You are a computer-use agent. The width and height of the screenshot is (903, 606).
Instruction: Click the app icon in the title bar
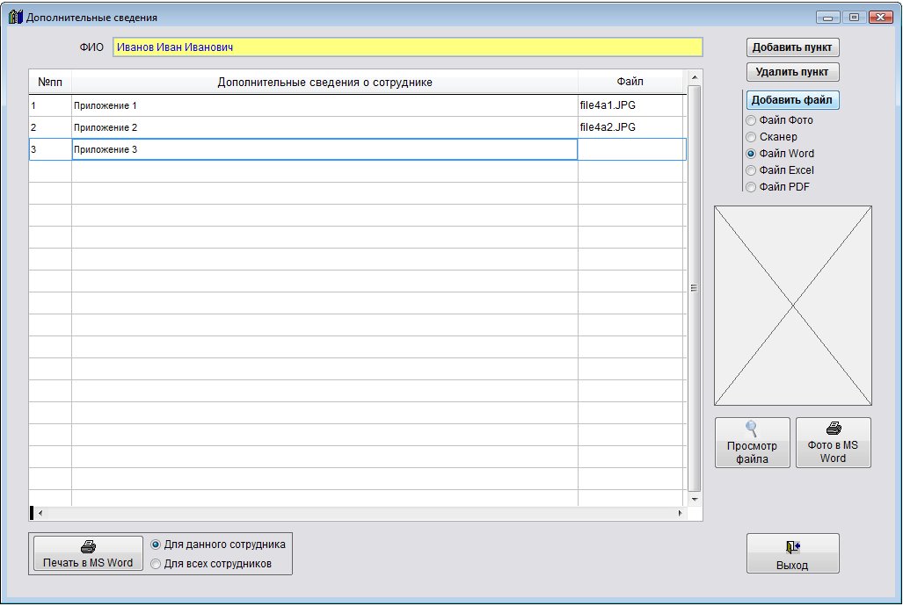point(15,17)
